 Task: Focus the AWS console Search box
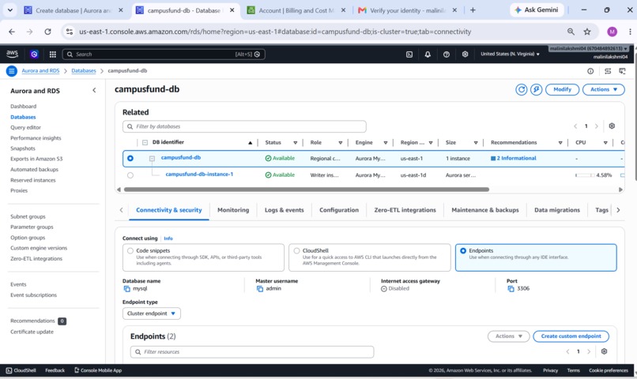coord(164,54)
